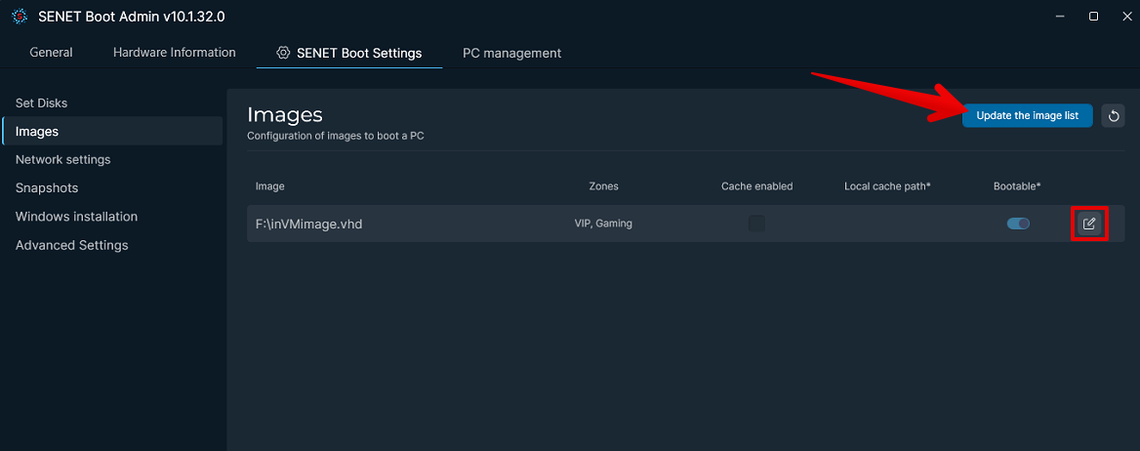Click the VIP, Gaming zones cell
The image size is (1140, 451).
tap(603, 224)
